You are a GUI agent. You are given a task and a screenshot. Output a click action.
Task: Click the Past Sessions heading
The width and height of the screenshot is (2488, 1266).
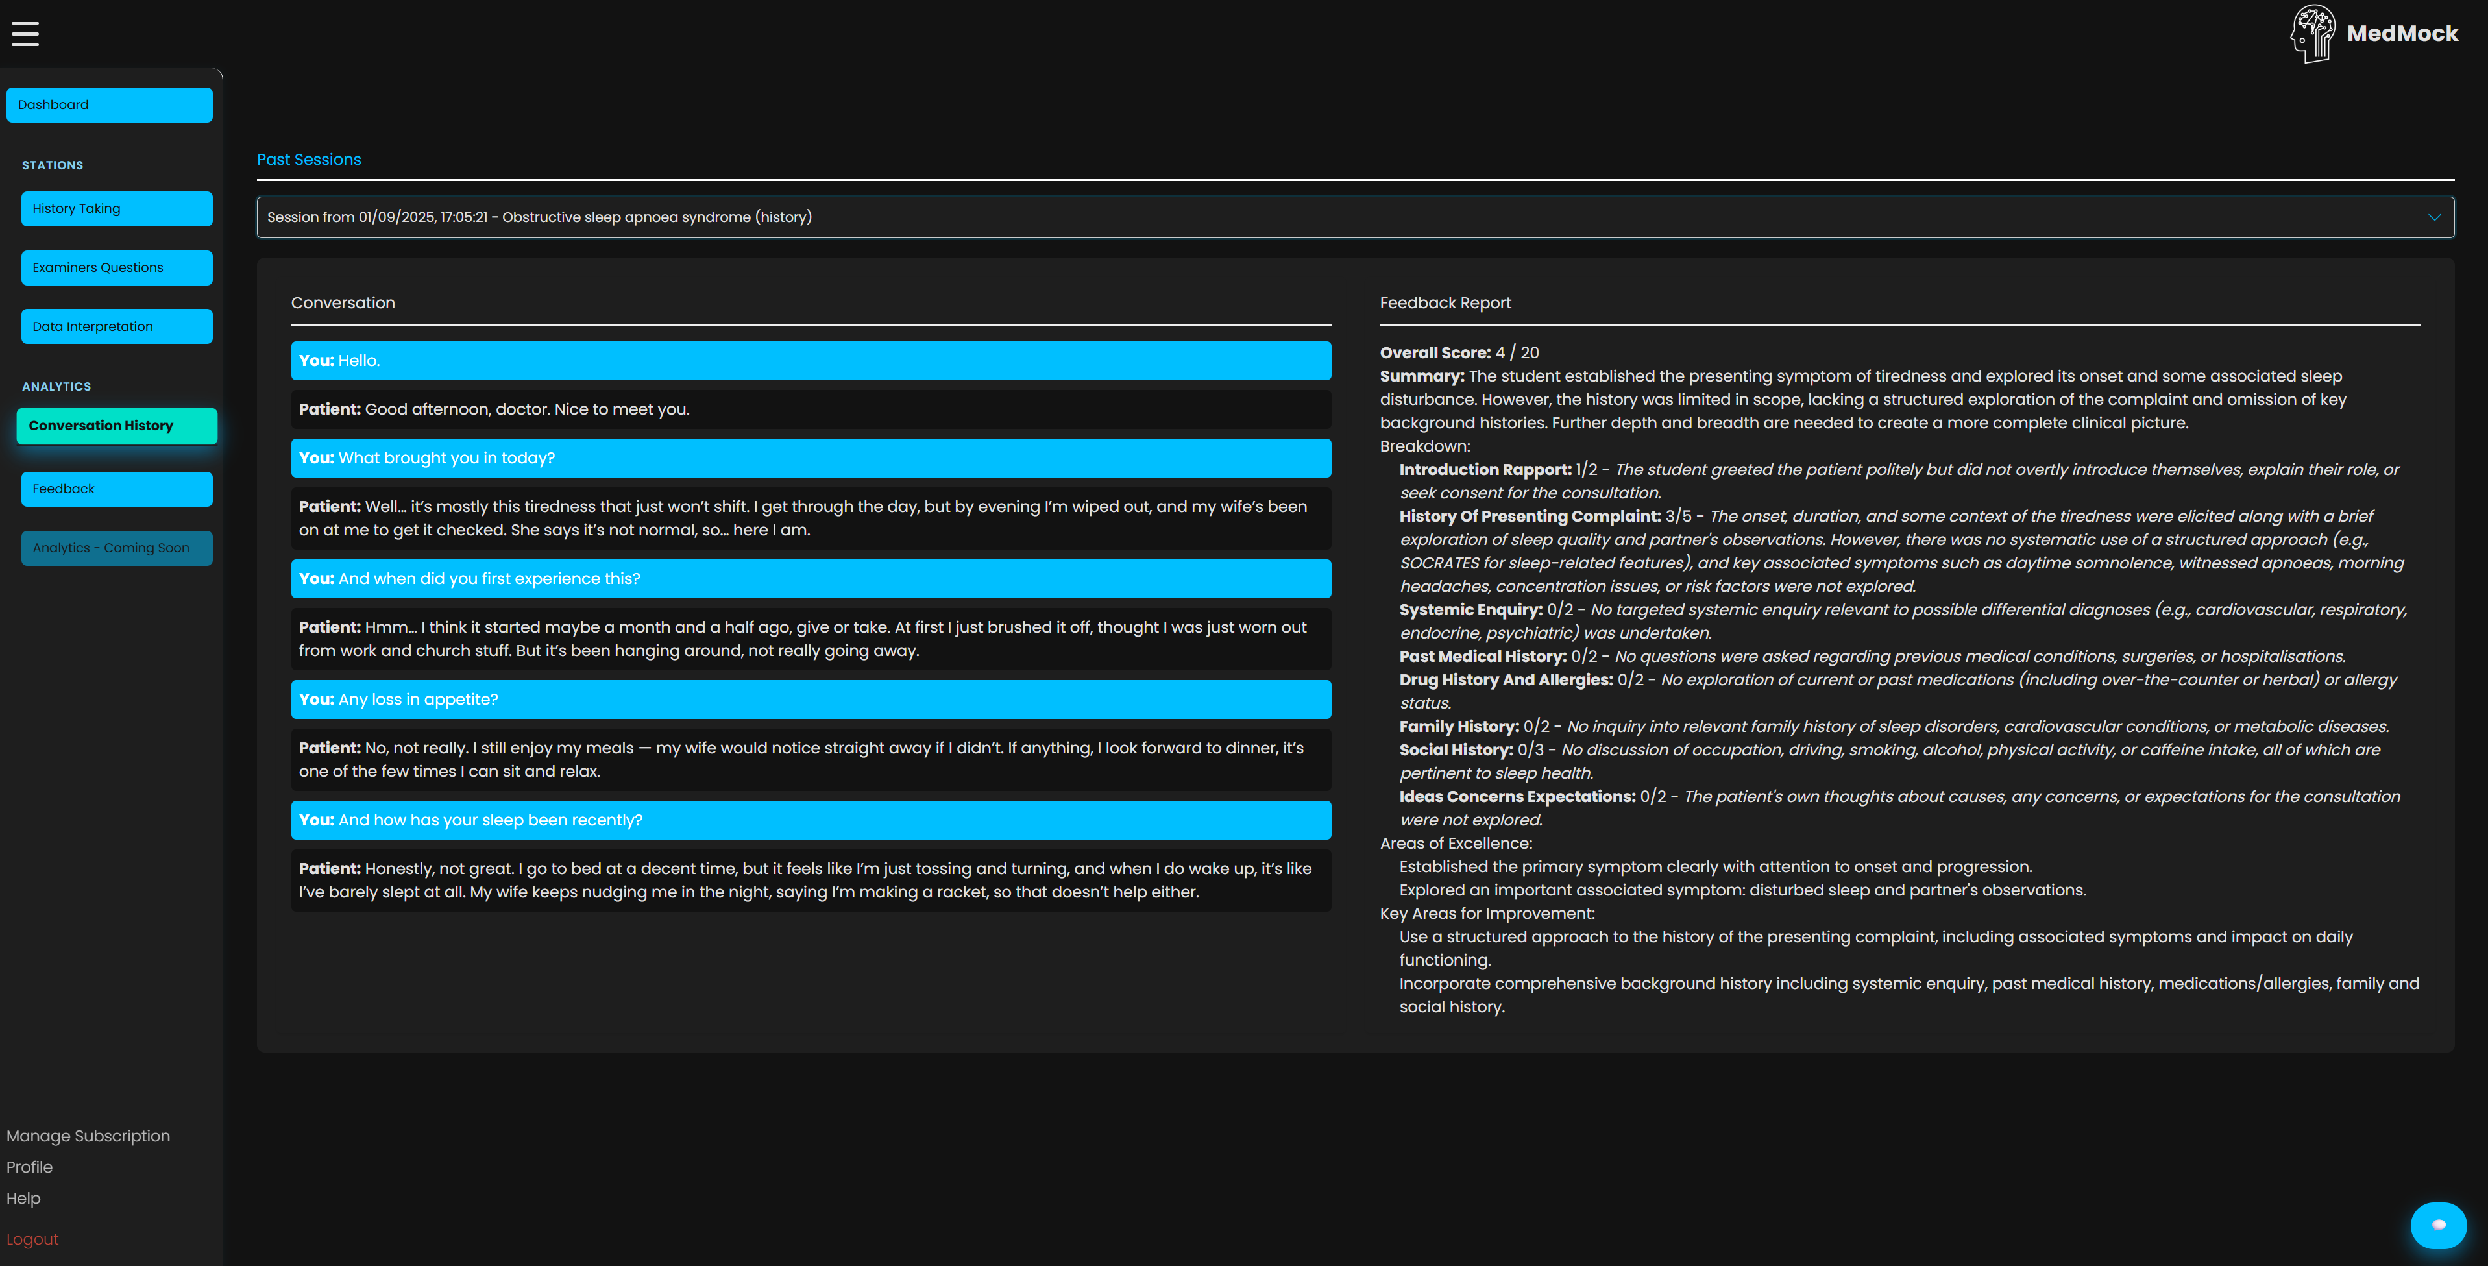(x=308, y=160)
